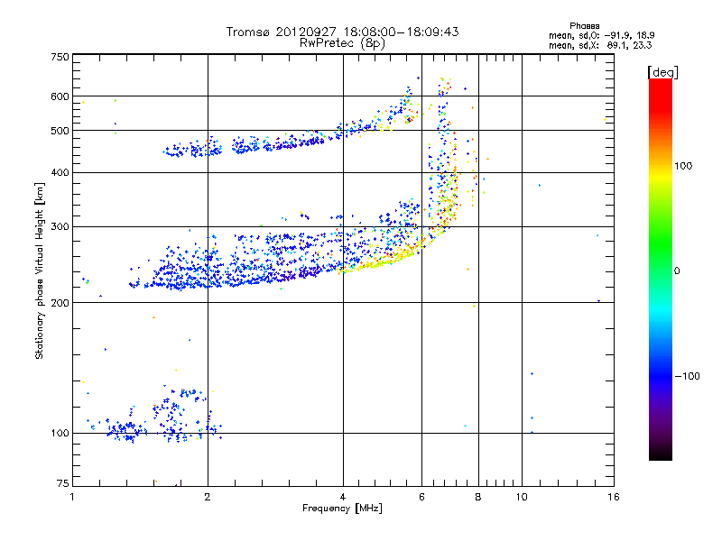
Task: Click the "mean, sd,X: 89.1, 23.3" line
Action: point(600,45)
